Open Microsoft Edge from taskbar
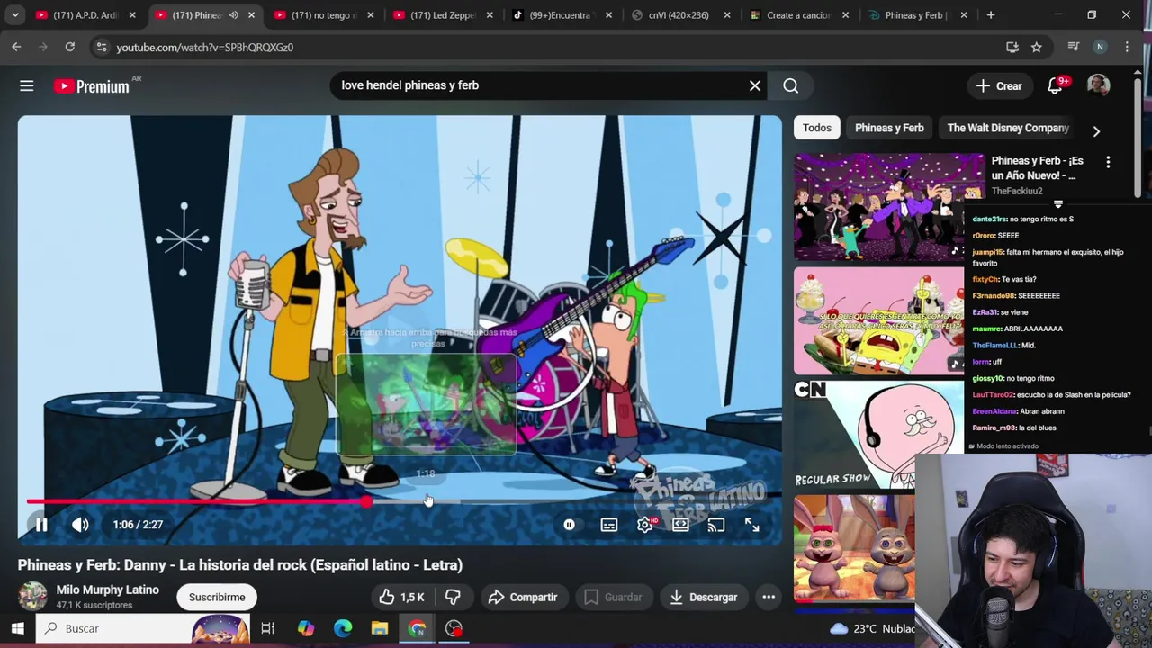The image size is (1152, 648). click(343, 628)
